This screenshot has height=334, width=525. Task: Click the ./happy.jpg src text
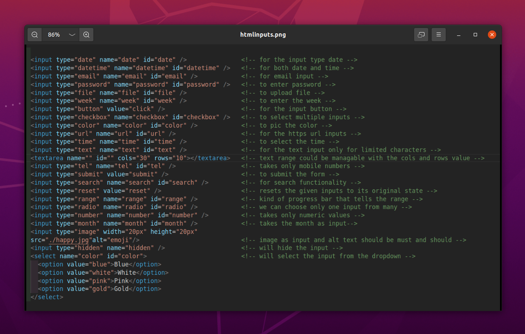point(68,240)
